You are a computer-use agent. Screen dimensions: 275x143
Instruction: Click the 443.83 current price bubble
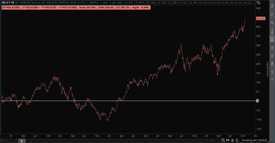tap(260, 19)
